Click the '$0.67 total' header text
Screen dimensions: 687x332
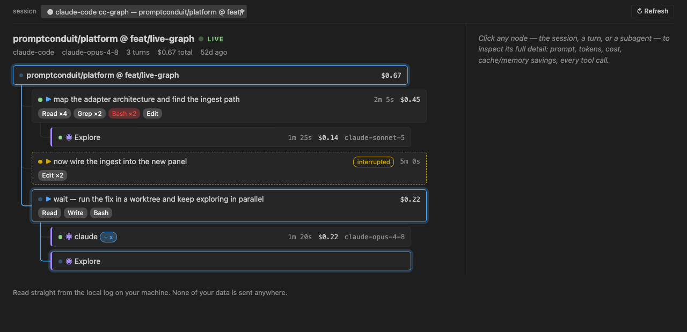tap(175, 52)
